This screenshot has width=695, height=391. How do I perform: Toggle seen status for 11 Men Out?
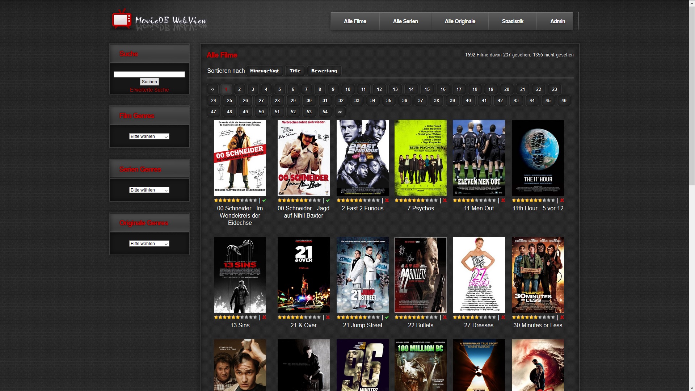pos(503,201)
